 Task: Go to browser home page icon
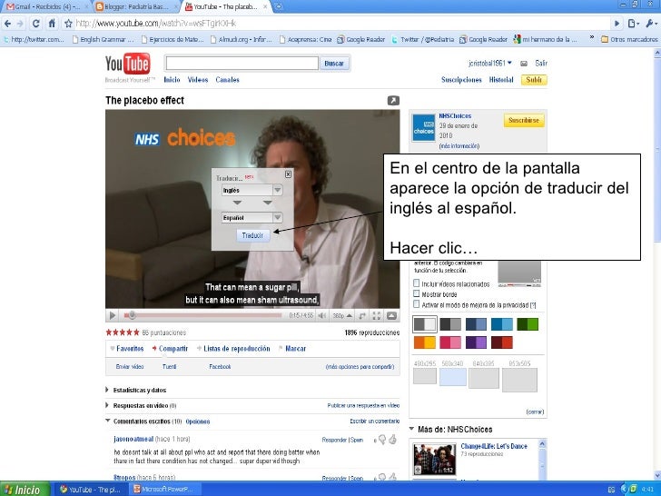coord(52,24)
